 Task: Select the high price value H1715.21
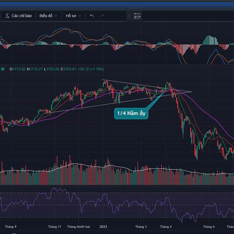(35, 69)
